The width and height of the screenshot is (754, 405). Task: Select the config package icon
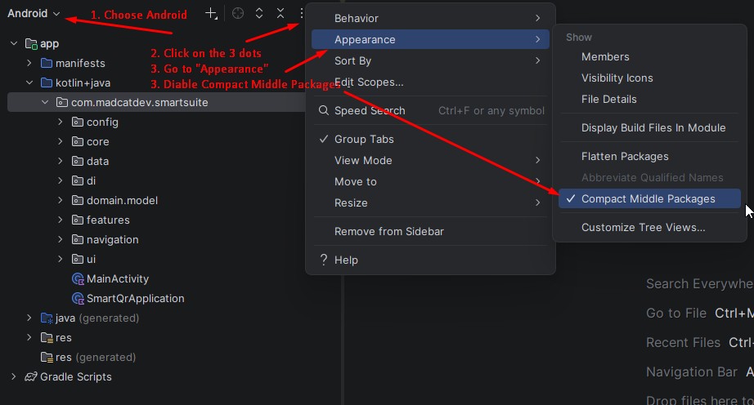point(78,122)
